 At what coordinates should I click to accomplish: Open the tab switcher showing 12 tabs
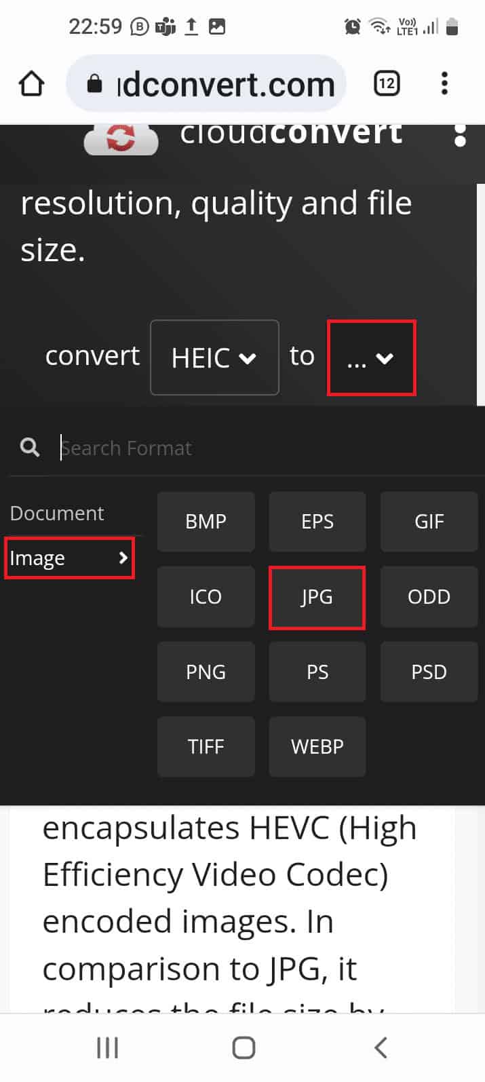click(x=387, y=83)
